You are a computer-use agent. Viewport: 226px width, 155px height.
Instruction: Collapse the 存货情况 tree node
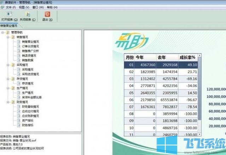coord(8,79)
